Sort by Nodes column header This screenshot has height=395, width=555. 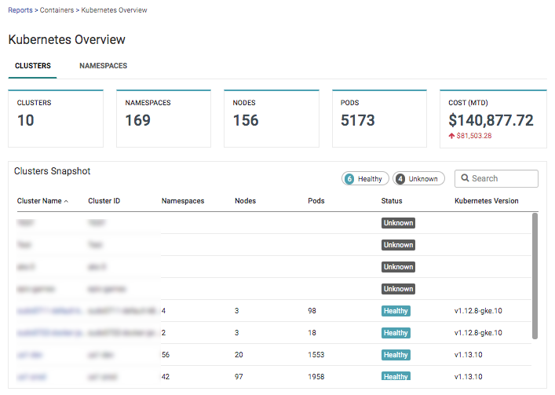[x=245, y=201]
